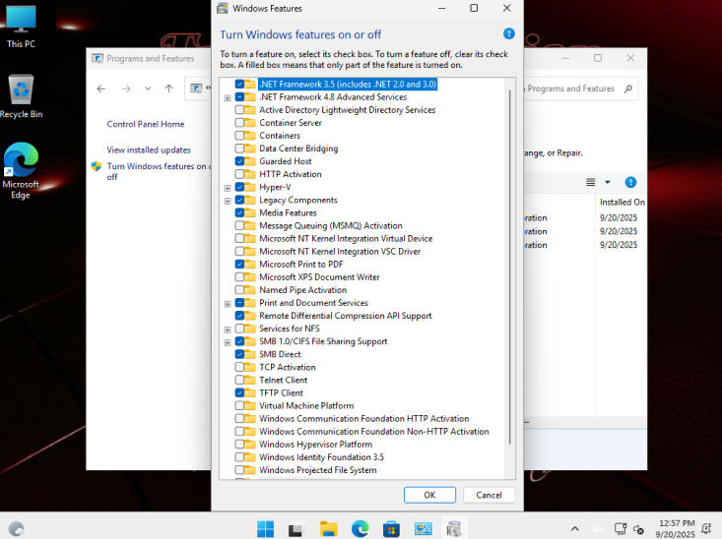Click the features list vertical scrollbar
722x539 pixels.
click(x=509, y=268)
